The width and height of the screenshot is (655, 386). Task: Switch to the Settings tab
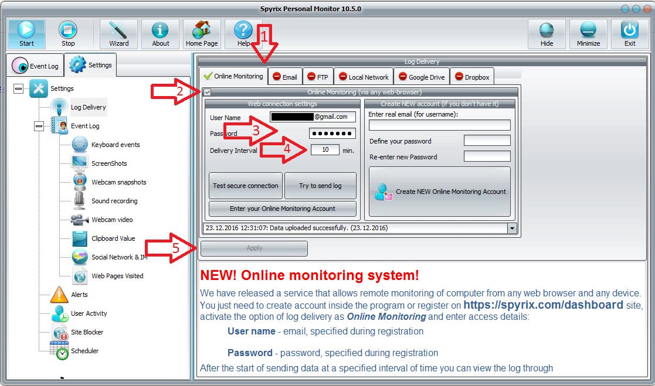tap(90, 65)
